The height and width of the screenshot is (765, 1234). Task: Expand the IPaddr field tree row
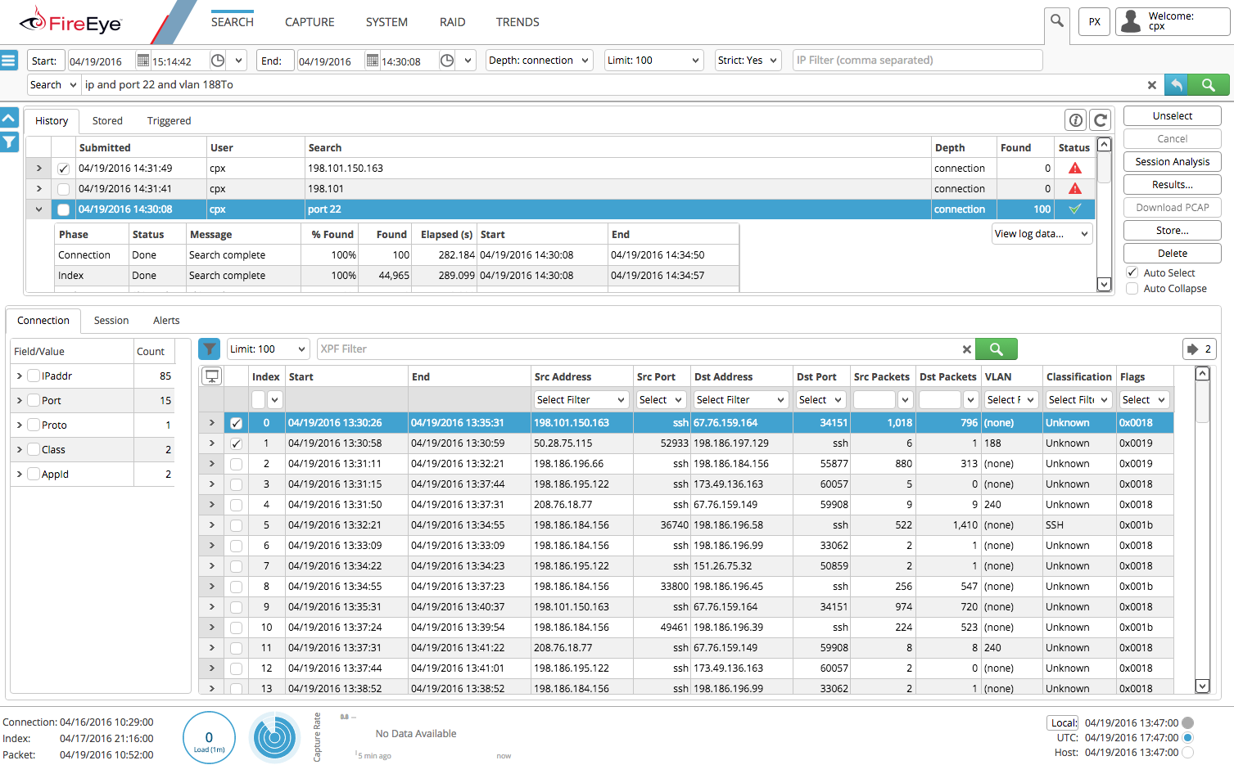pos(19,376)
